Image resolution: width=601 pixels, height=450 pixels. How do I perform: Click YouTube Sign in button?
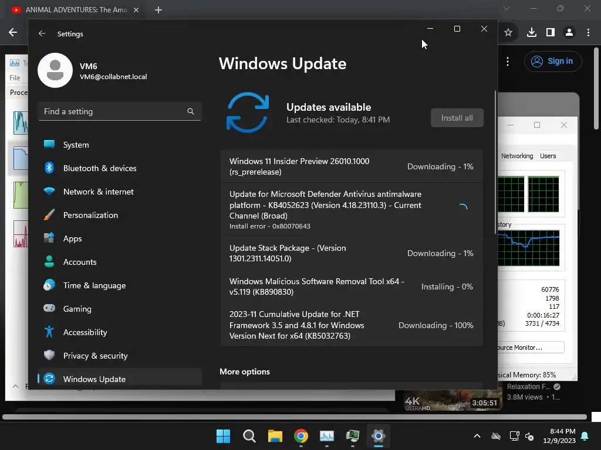tap(553, 61)
